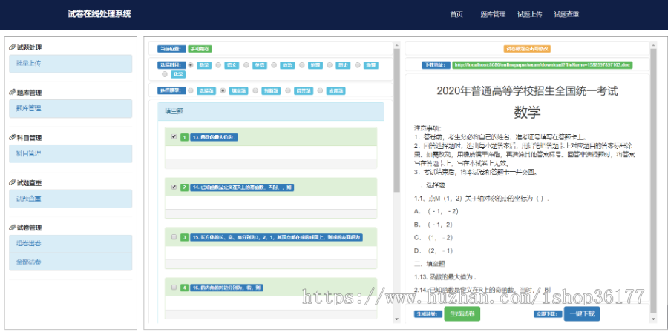Click the answer field under question 3
The width and height of the screenshot is (668, 332).
(x=271, y=253)
